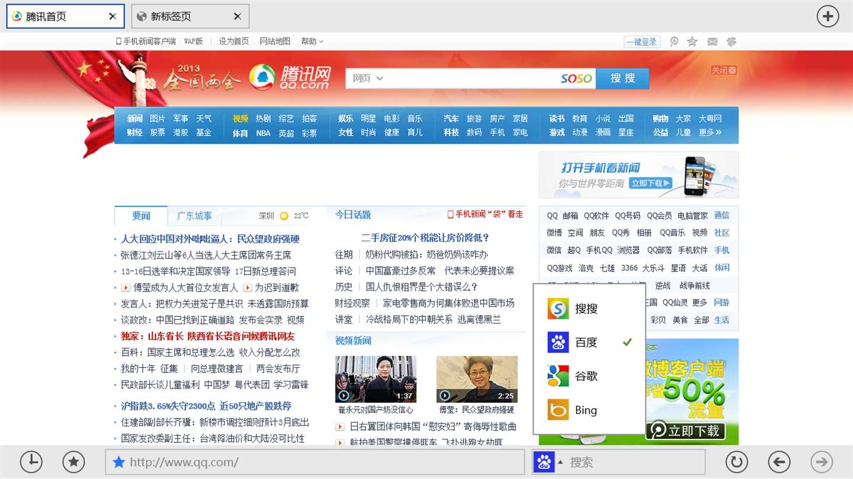This screenshot has width=853, height=479.
Task: Refresh the page with the reload icon
Action: [737, 462]
